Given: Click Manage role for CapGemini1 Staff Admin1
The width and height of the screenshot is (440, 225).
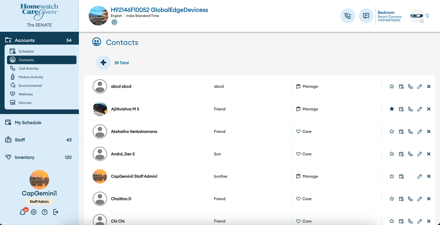Looking at the screenshot, I should coord(307,176).
